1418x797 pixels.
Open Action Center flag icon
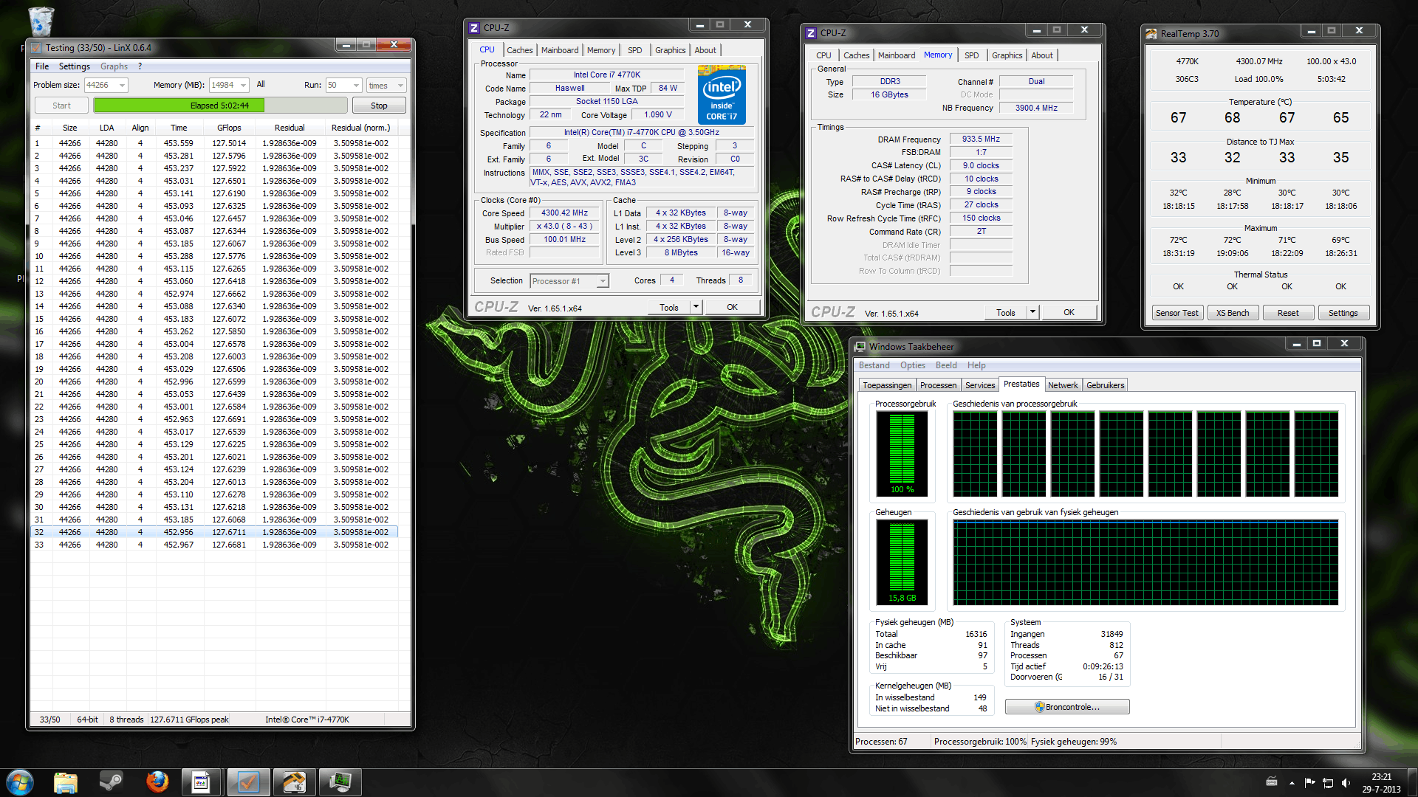(x=1309, y=782)
